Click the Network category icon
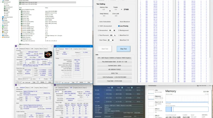The height and width of the screenshot is (118, 213). tap(3, 25)
